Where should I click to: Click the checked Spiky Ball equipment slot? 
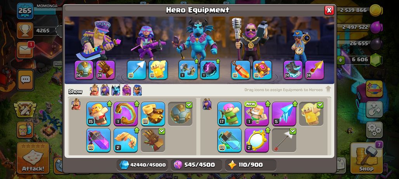180,114
